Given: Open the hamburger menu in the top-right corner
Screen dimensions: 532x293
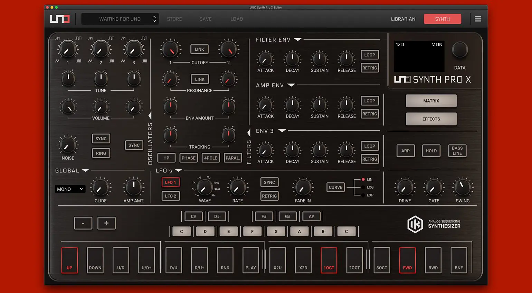Looking at the screenshot, I should click(478, 19).
